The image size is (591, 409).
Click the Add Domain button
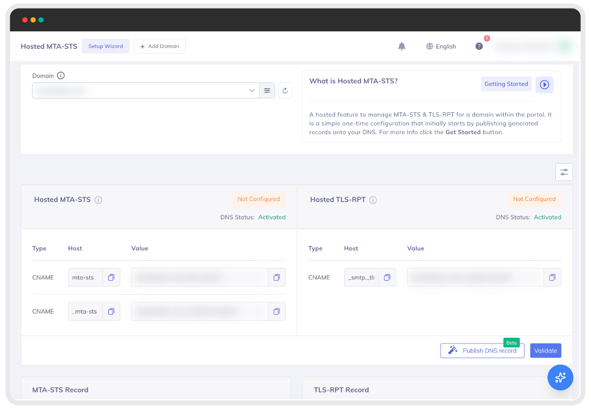pos(160,46)
